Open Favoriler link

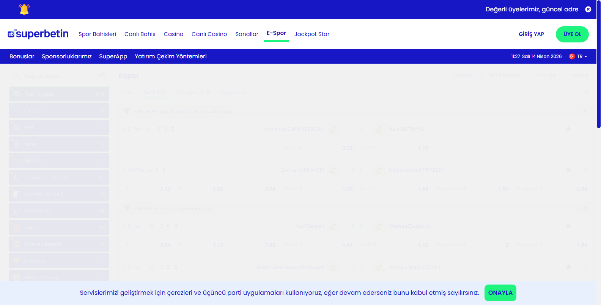(x=463, y=75)
